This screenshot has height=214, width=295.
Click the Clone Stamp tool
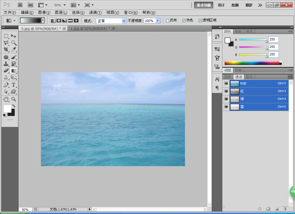click(6, 64)
